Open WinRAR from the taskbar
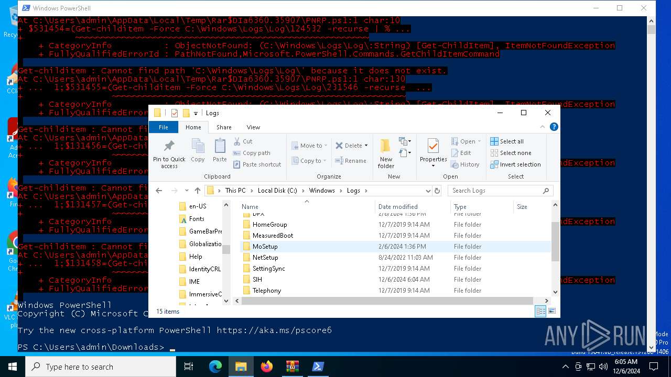671x377 pixels. coord(293,367)
